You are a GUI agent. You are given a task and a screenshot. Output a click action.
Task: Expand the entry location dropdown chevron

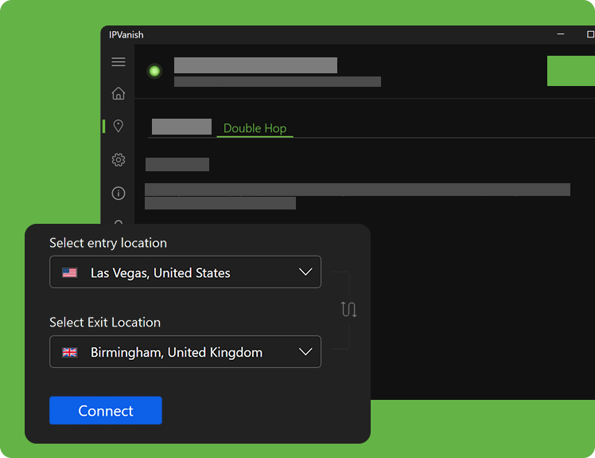tap(305, 272)
